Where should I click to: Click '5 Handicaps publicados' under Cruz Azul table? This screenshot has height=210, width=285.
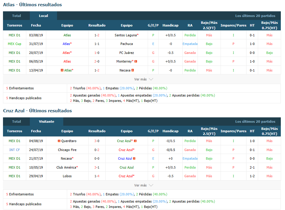click(24, 204)
